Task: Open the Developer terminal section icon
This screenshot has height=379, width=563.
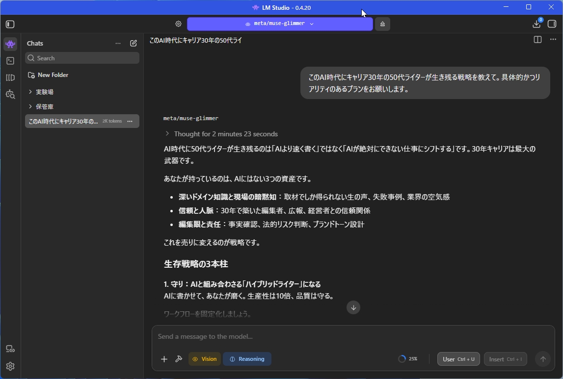Action: 10,61
